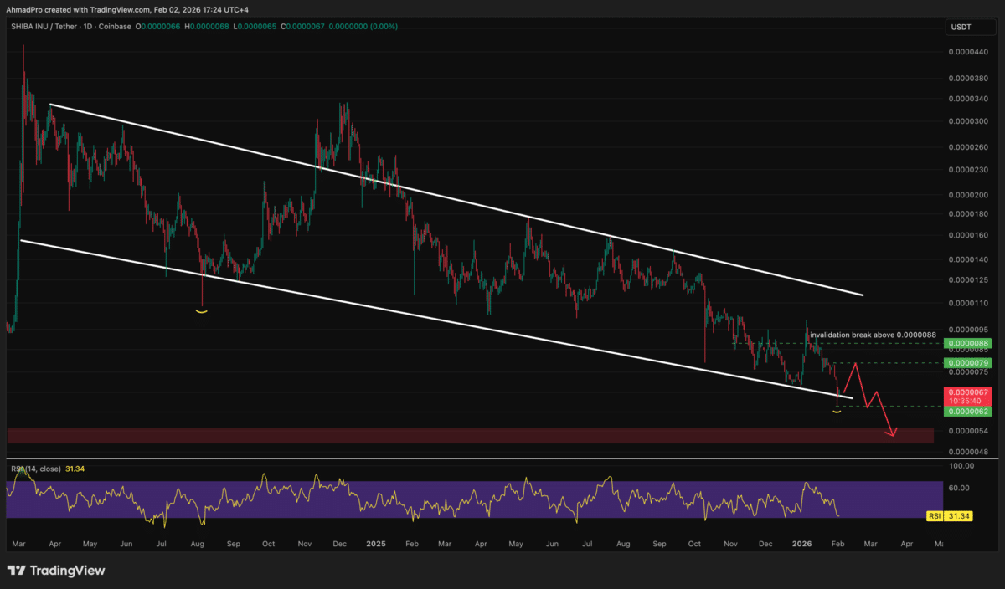Select the 2026 label on the time axis
This screenshot has width=1005, height=589.
[801, 543]
